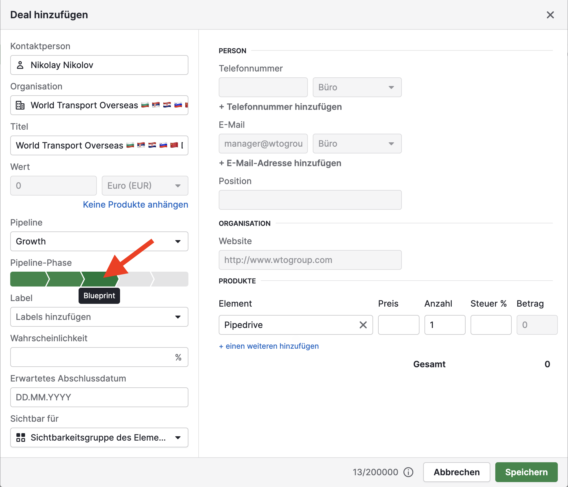Open the Sichtbar für dropdown

[x=99, y=437]
